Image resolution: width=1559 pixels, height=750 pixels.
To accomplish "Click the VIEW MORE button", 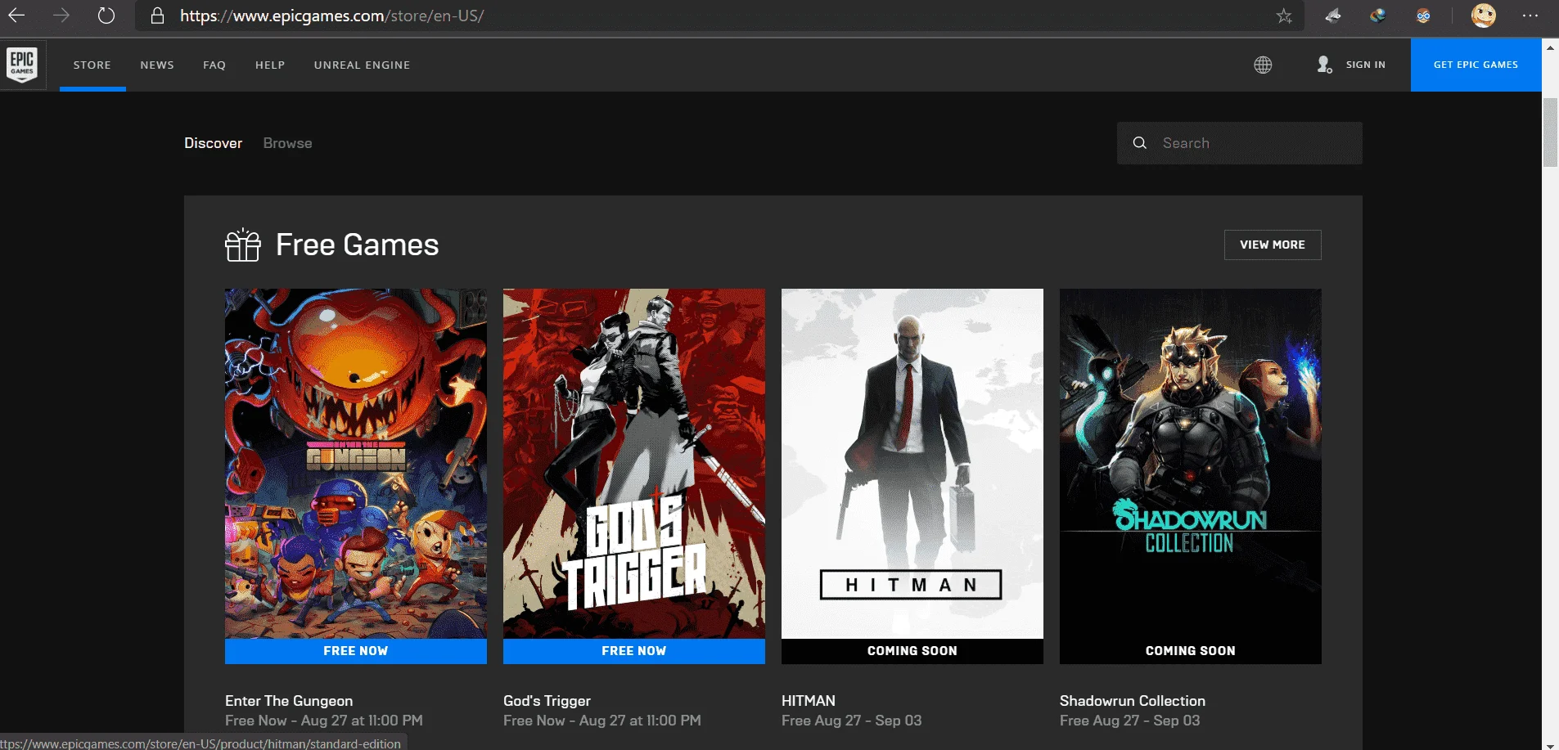I will 1273,245.
